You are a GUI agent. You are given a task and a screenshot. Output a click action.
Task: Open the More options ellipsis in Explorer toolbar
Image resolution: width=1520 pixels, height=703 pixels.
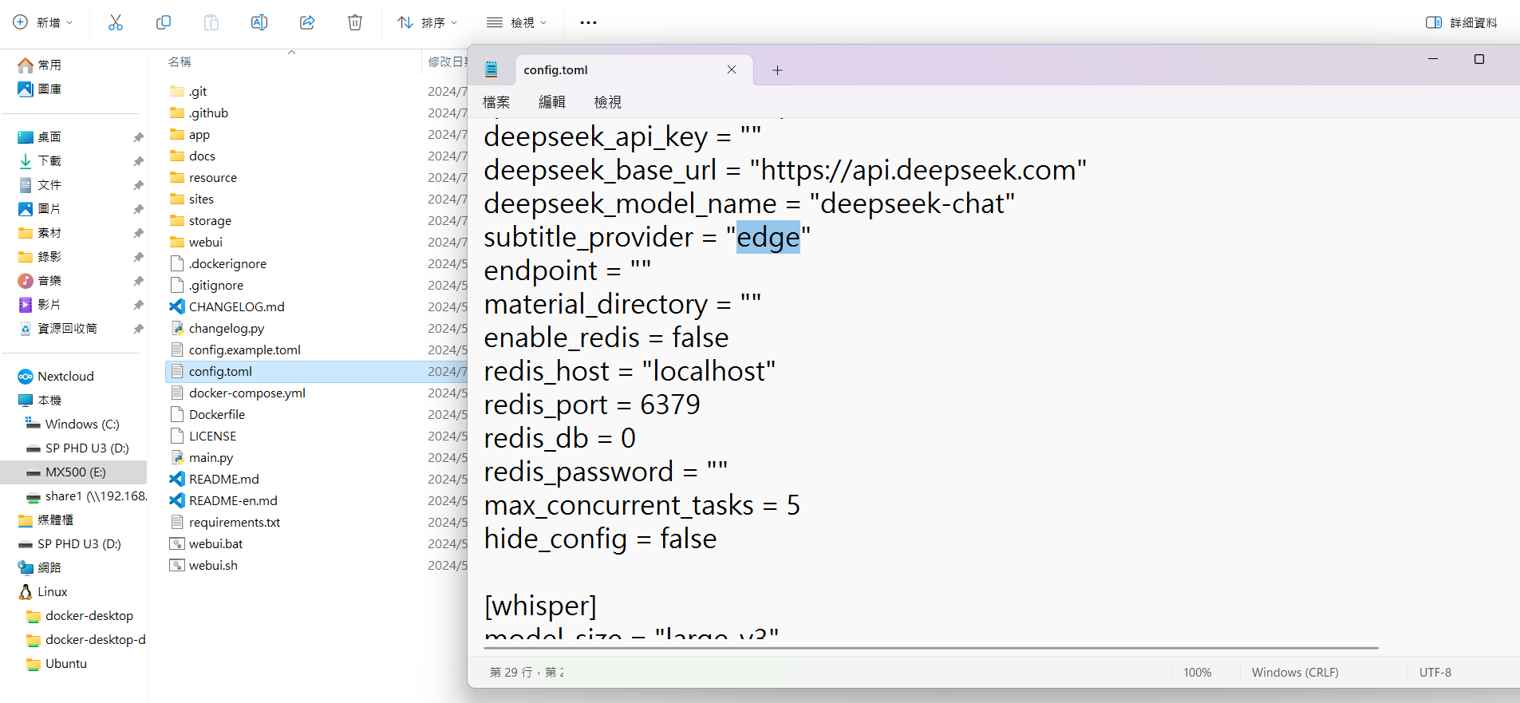588,22
